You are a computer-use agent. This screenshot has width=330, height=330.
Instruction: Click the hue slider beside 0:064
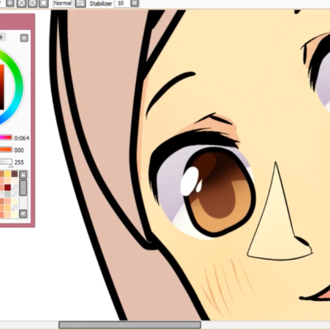pyautogui.click(x=6, y=137)
